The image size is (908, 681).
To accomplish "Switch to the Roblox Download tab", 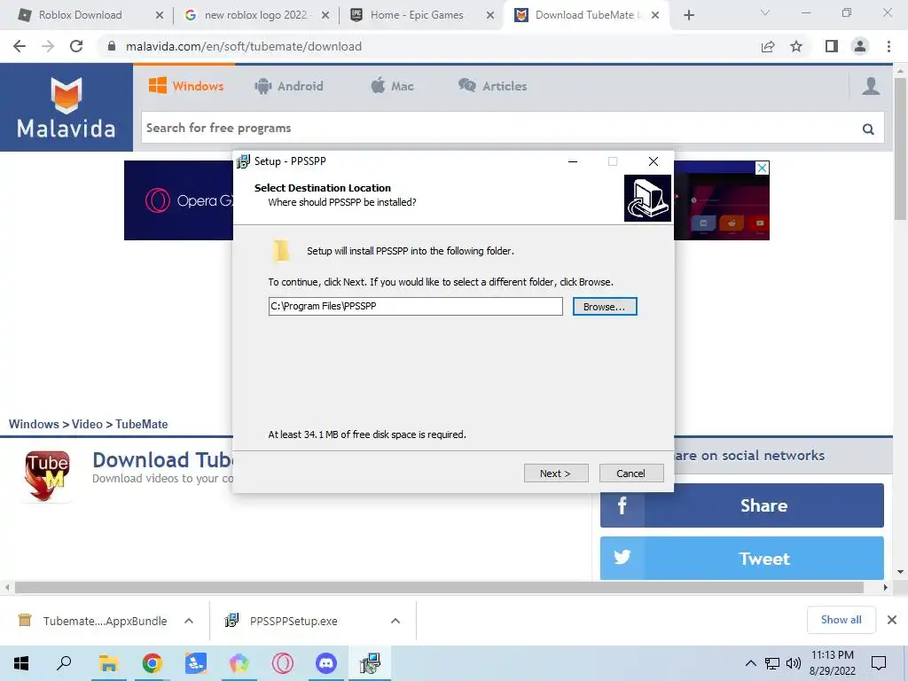I will pos(80,15).
